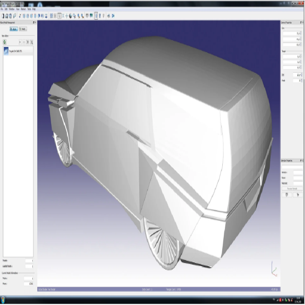Click the Open file icon in the toolbar
The width and height of the screenshot is (305, 305).
[7, 16]
